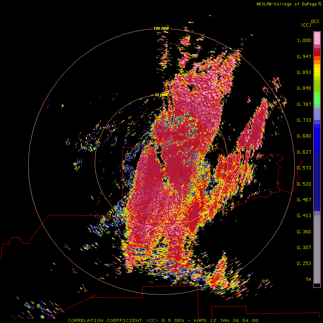Select the 0.413 legend value
The width and height of the screenshot is (323, 323).
point(304,216)
